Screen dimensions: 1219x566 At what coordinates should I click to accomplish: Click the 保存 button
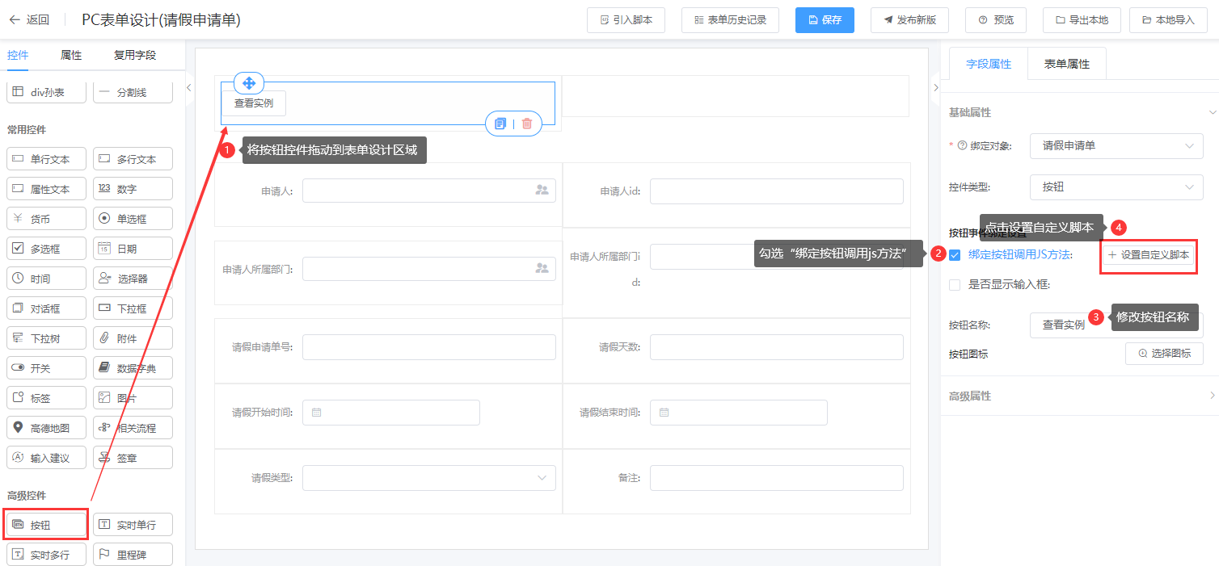coord(824,20)
